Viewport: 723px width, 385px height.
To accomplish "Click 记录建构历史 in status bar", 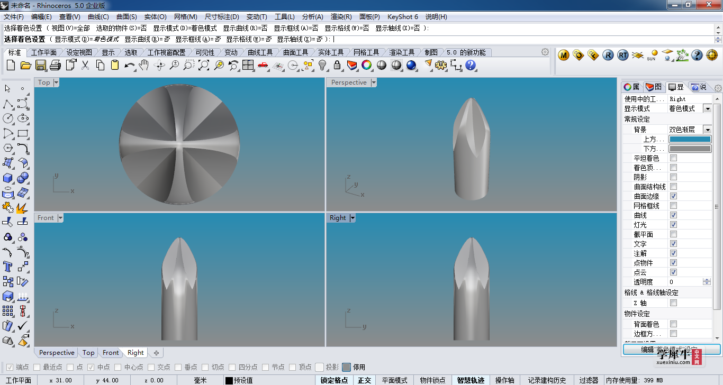I will click(547, 380).
